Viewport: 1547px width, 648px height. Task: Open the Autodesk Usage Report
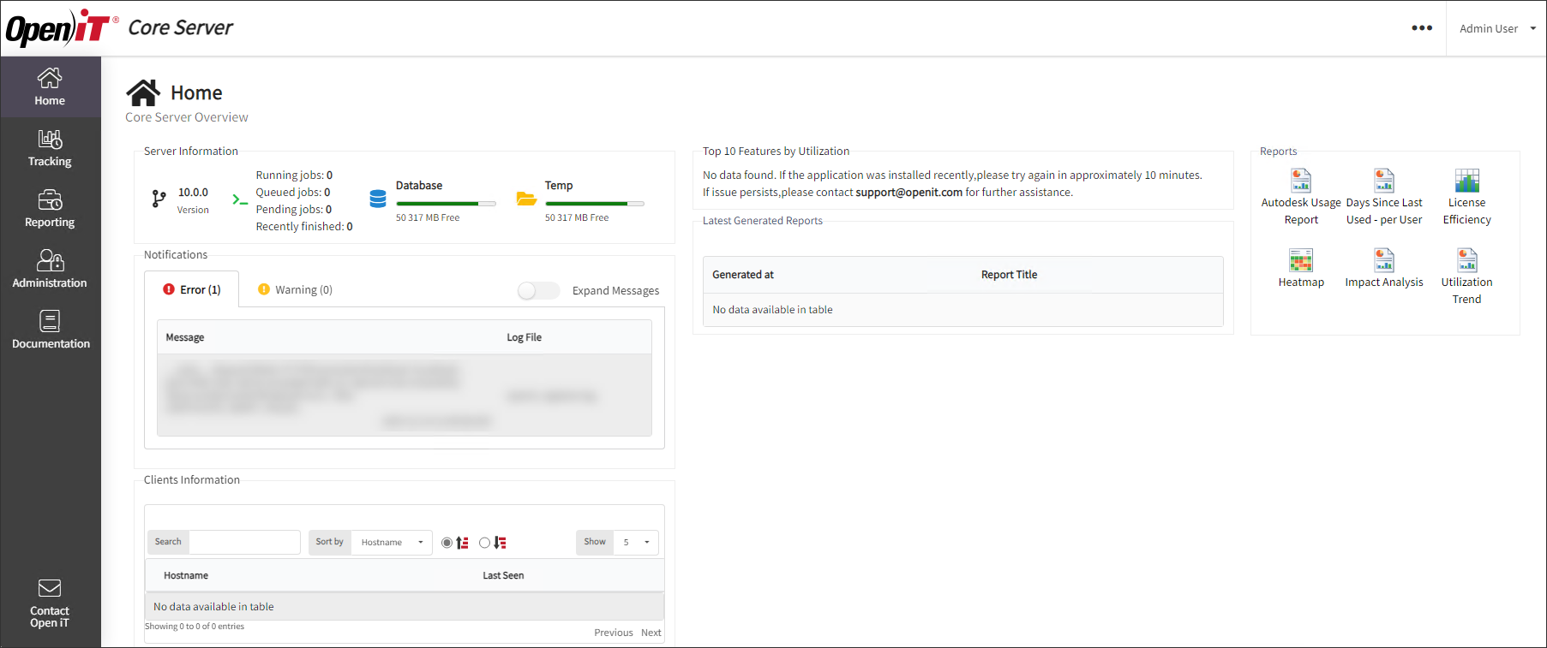tap(1300, 181)
